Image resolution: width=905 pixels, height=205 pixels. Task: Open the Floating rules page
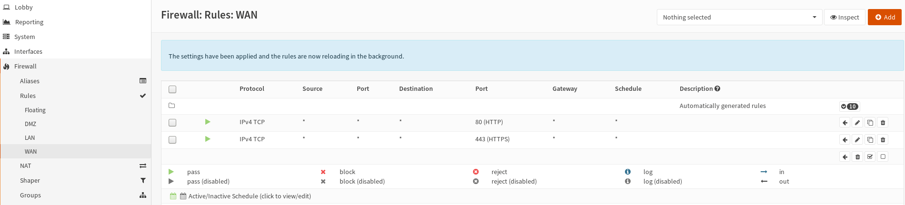[x=35, y=110]
